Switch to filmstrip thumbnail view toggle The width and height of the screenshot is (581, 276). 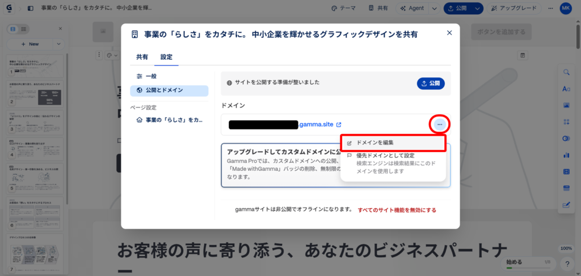(x=12, y=29)
